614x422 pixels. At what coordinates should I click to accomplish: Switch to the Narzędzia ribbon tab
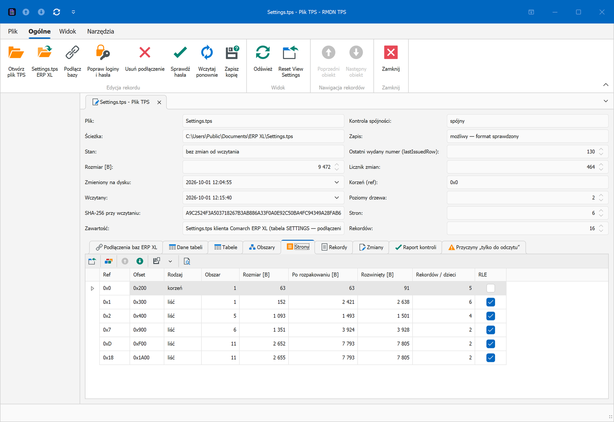click(x=101, y=31)
